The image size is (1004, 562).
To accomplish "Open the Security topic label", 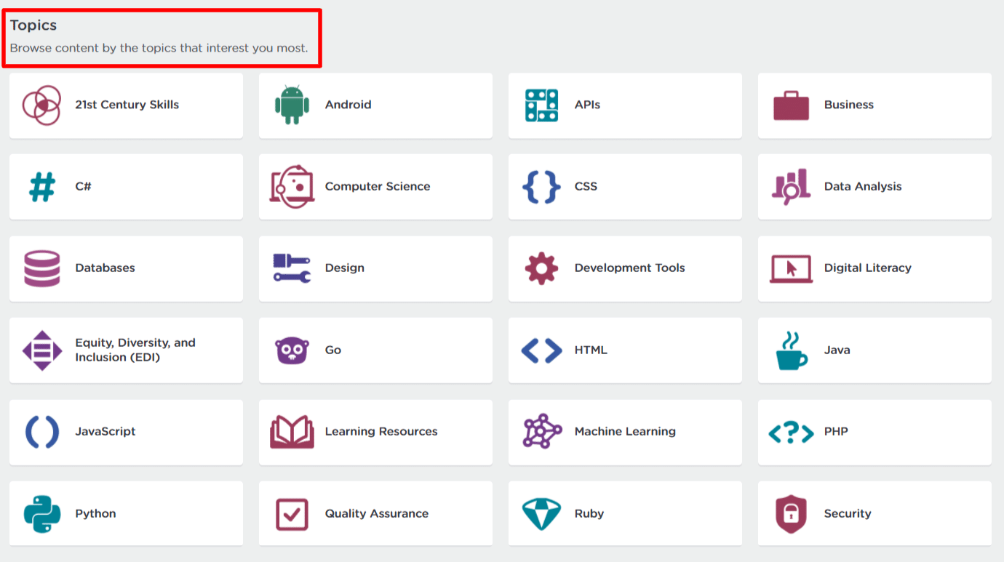I will click(x=847, y=513).
